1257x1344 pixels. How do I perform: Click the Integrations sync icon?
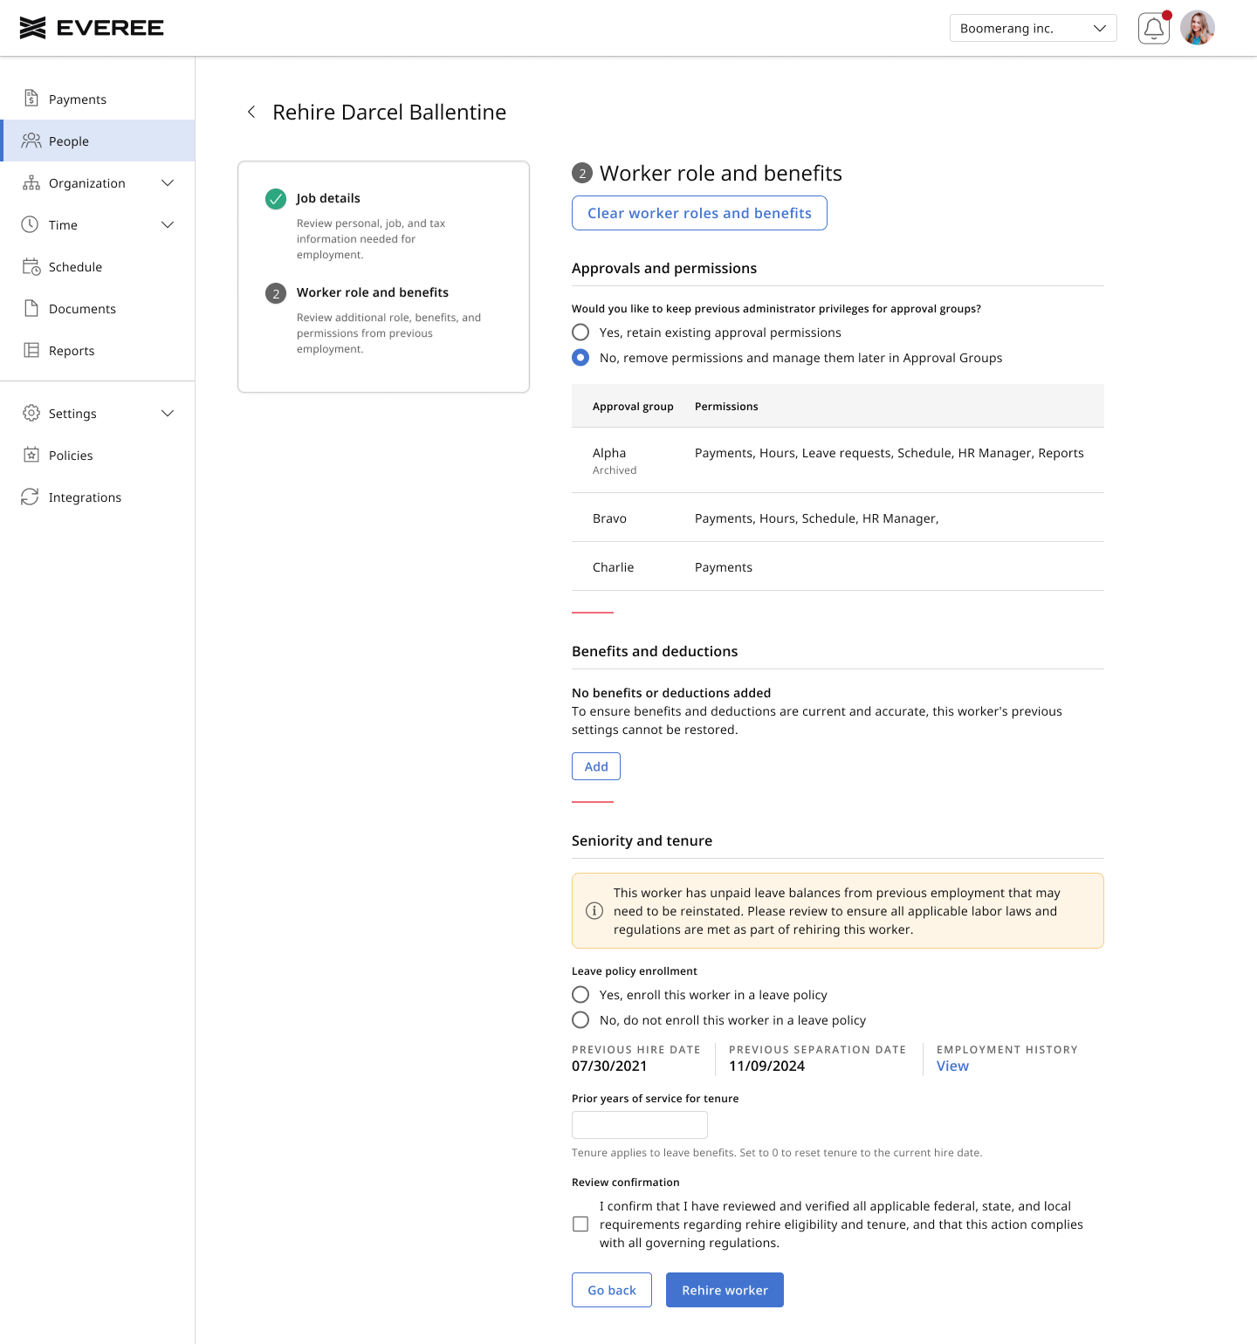tap(30, 497)
